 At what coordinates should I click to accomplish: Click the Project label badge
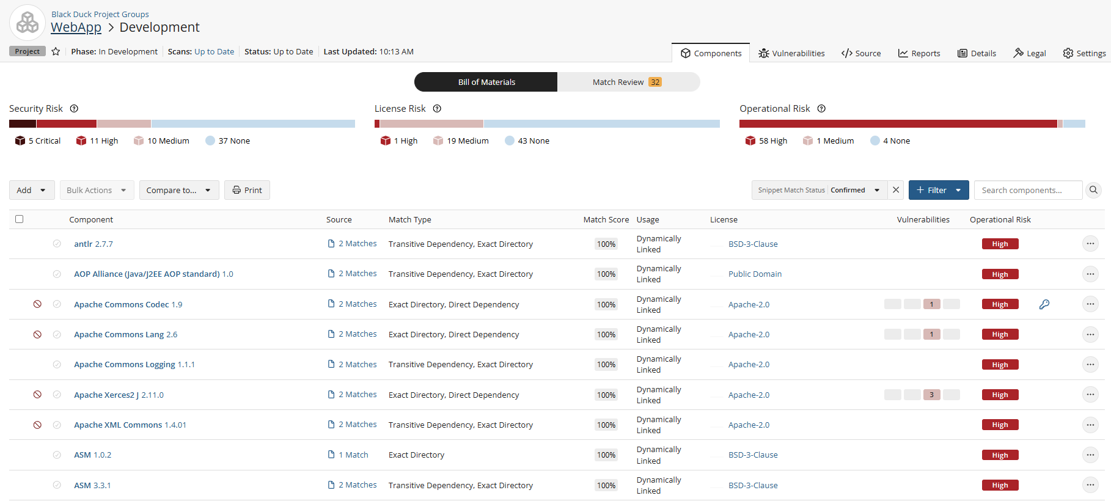tap(28, 51)
